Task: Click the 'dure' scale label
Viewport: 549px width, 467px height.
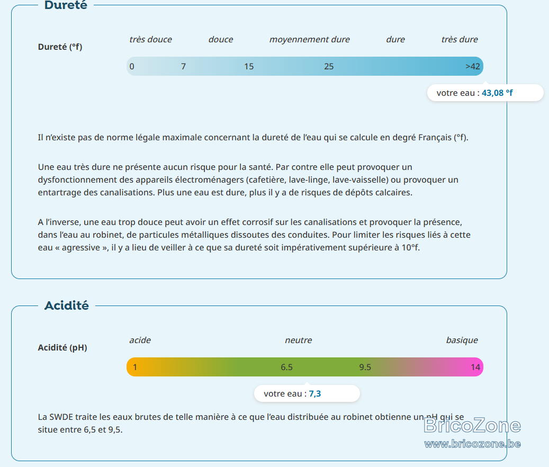Action: [x=395, y=40]
